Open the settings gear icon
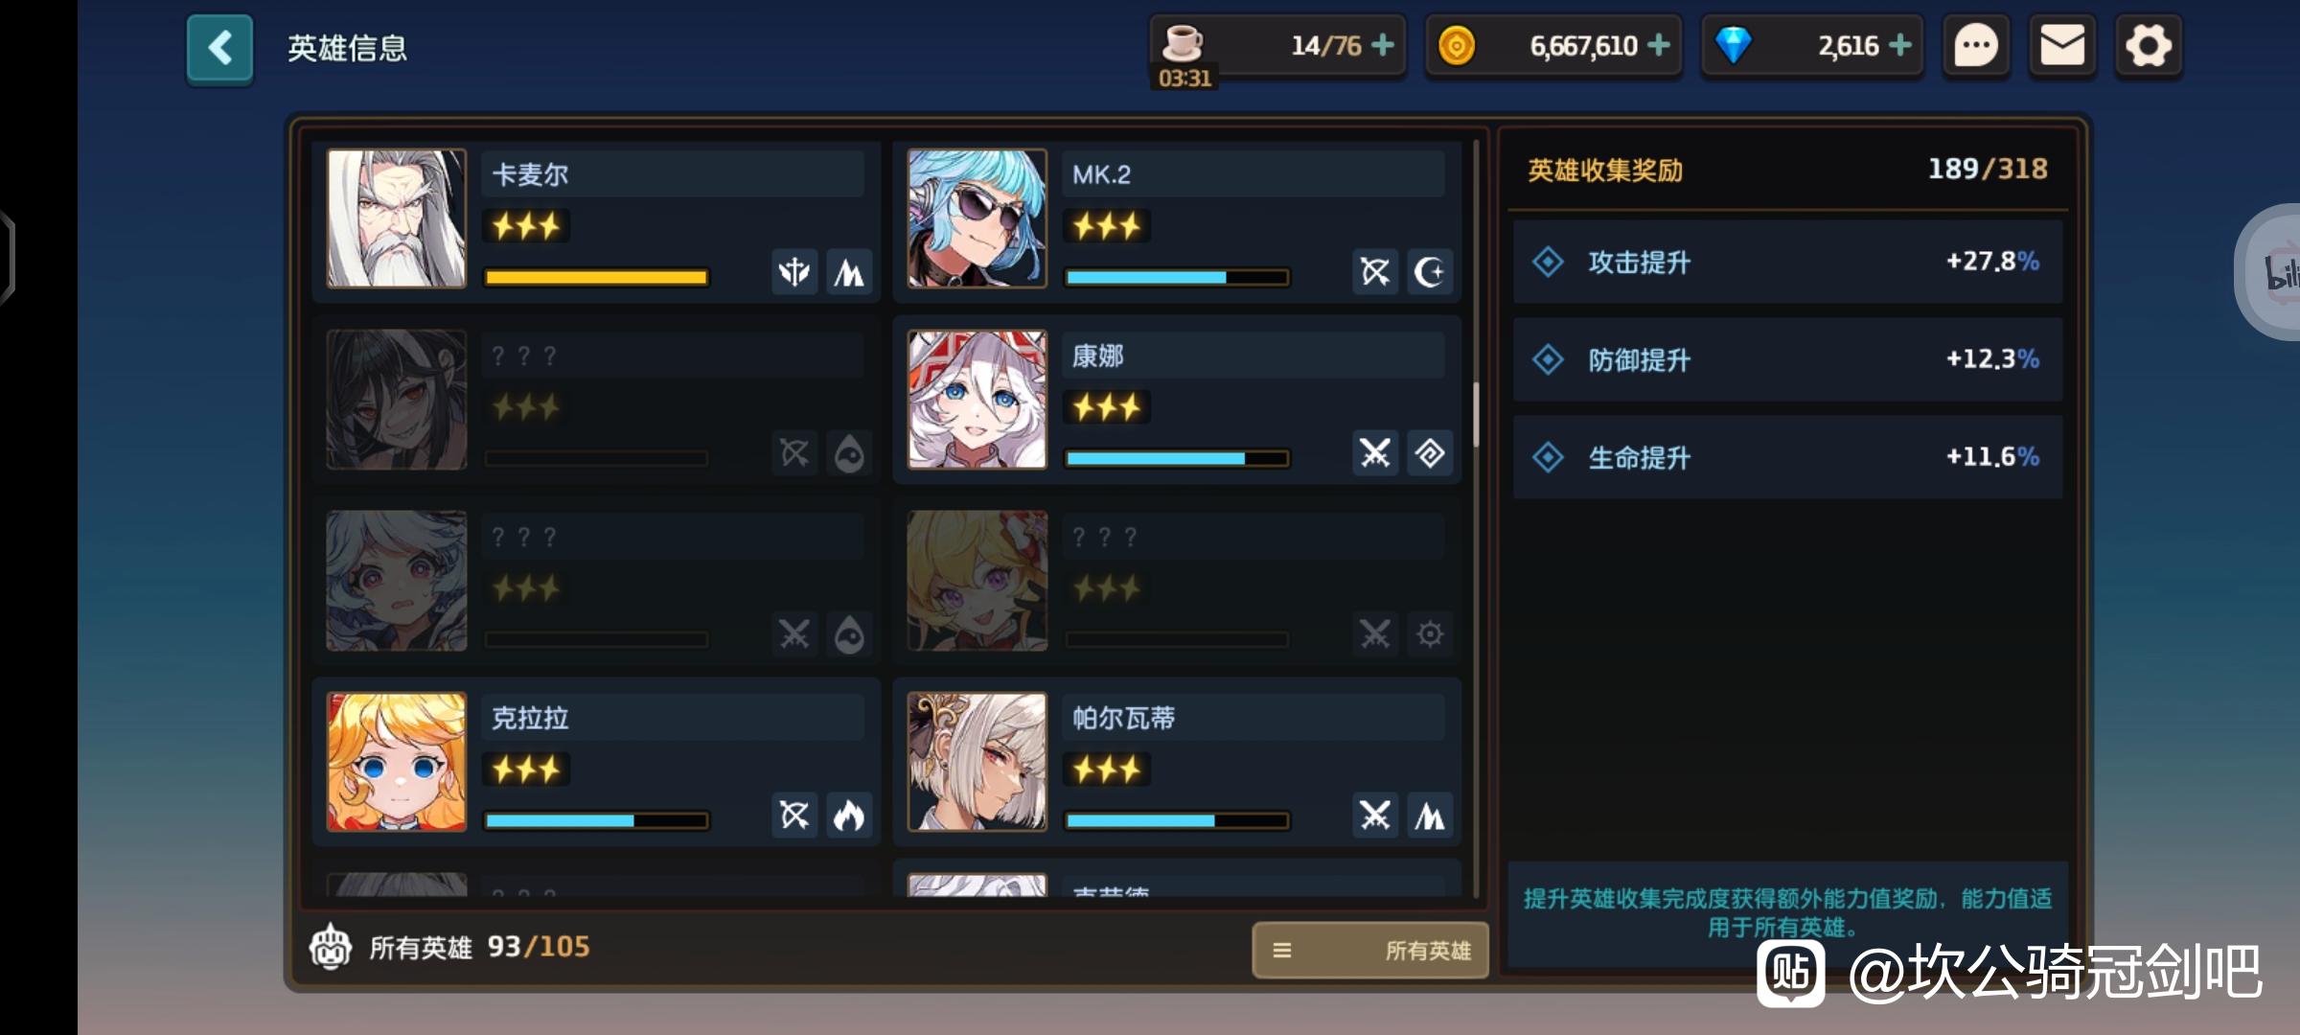The width and height of the screenshot is (2300, 1035). point(2149,46)
